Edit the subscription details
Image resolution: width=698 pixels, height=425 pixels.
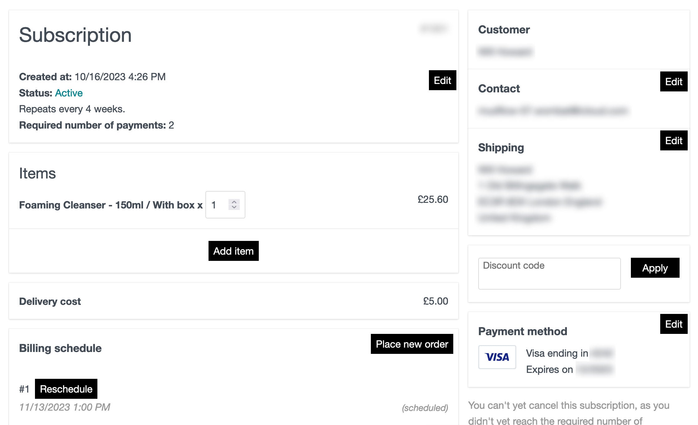point(442,81)
